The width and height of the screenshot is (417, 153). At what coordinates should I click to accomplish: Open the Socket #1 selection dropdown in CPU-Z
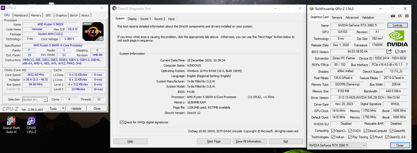[x=35, y=99]
